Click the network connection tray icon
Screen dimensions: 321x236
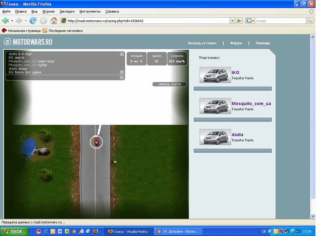287,231
